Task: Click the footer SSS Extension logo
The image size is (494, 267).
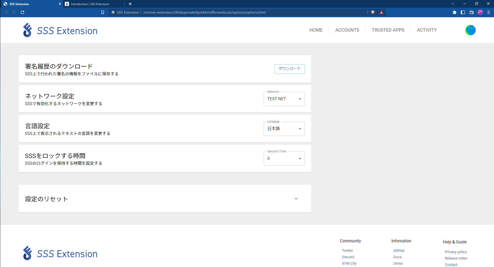Action: [x=60, y=253]
